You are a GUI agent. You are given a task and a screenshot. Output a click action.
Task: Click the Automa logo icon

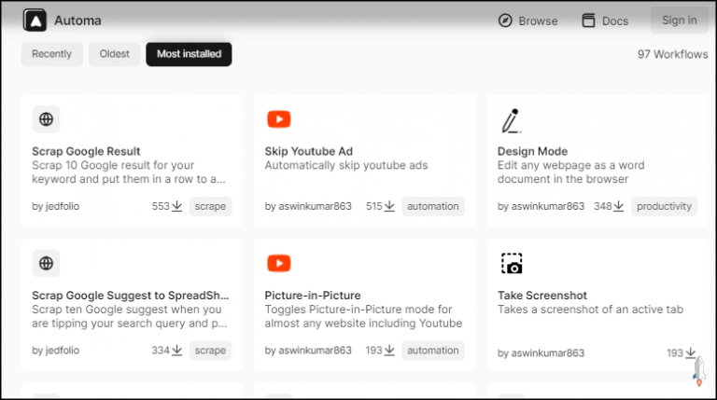[x=35, y=20]
